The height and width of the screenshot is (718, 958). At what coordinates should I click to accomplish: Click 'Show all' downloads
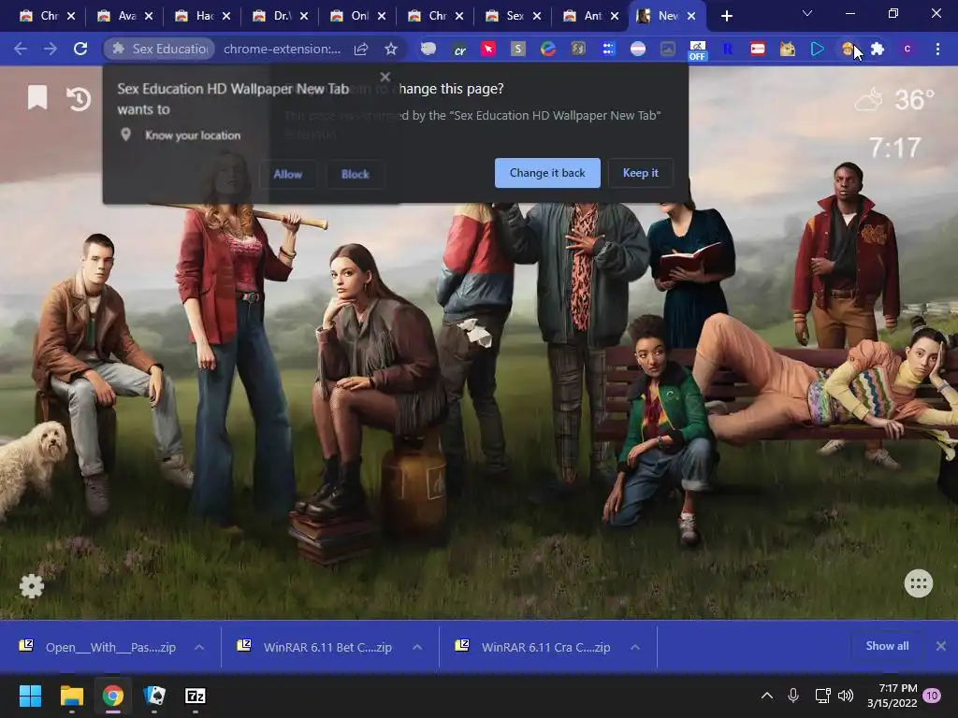pyautogui.click(x=887, y=646)
